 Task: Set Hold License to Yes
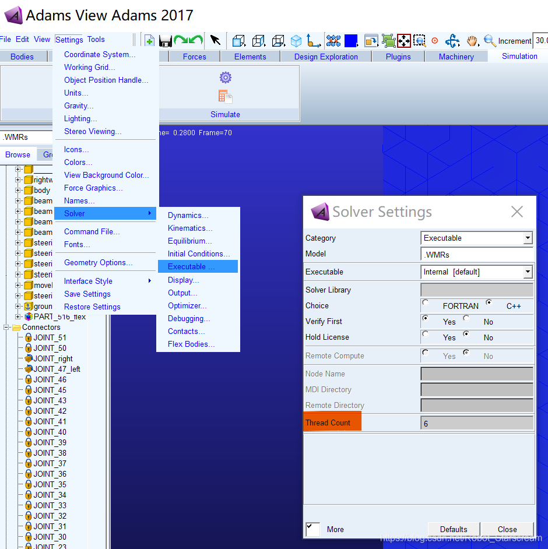(426, 334)
